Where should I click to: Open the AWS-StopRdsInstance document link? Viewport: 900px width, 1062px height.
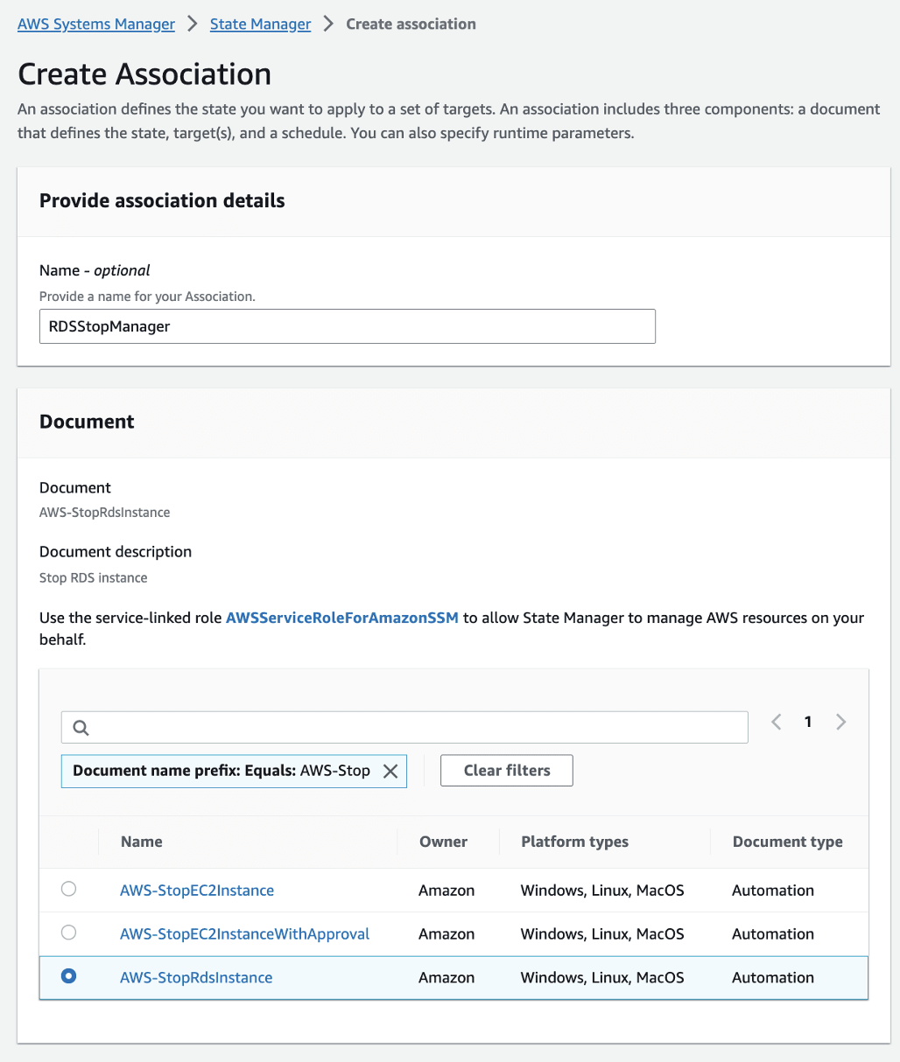196,978
